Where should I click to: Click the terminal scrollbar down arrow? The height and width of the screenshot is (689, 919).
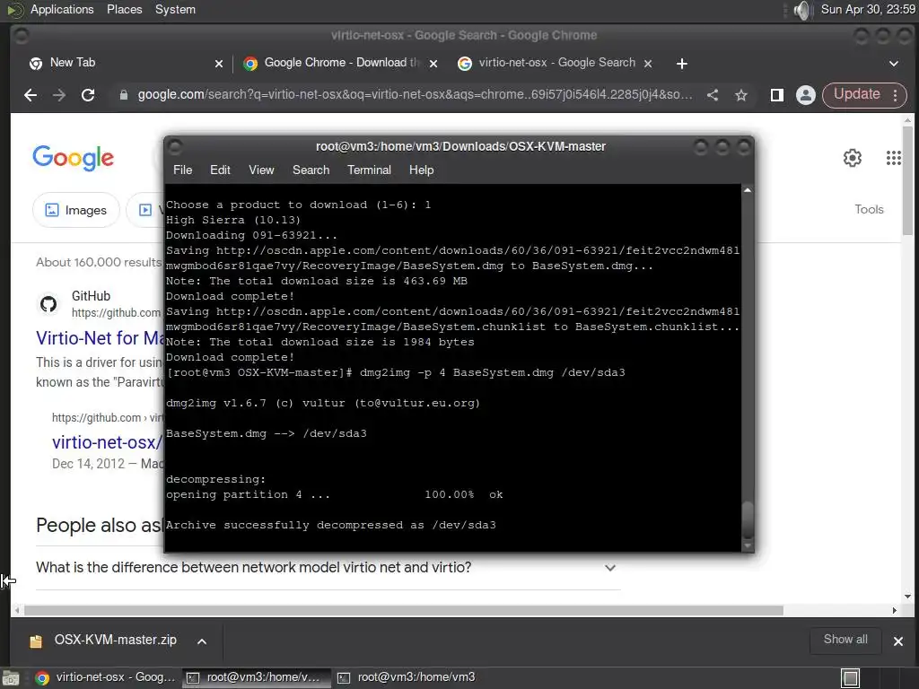[x=748, y=545]
